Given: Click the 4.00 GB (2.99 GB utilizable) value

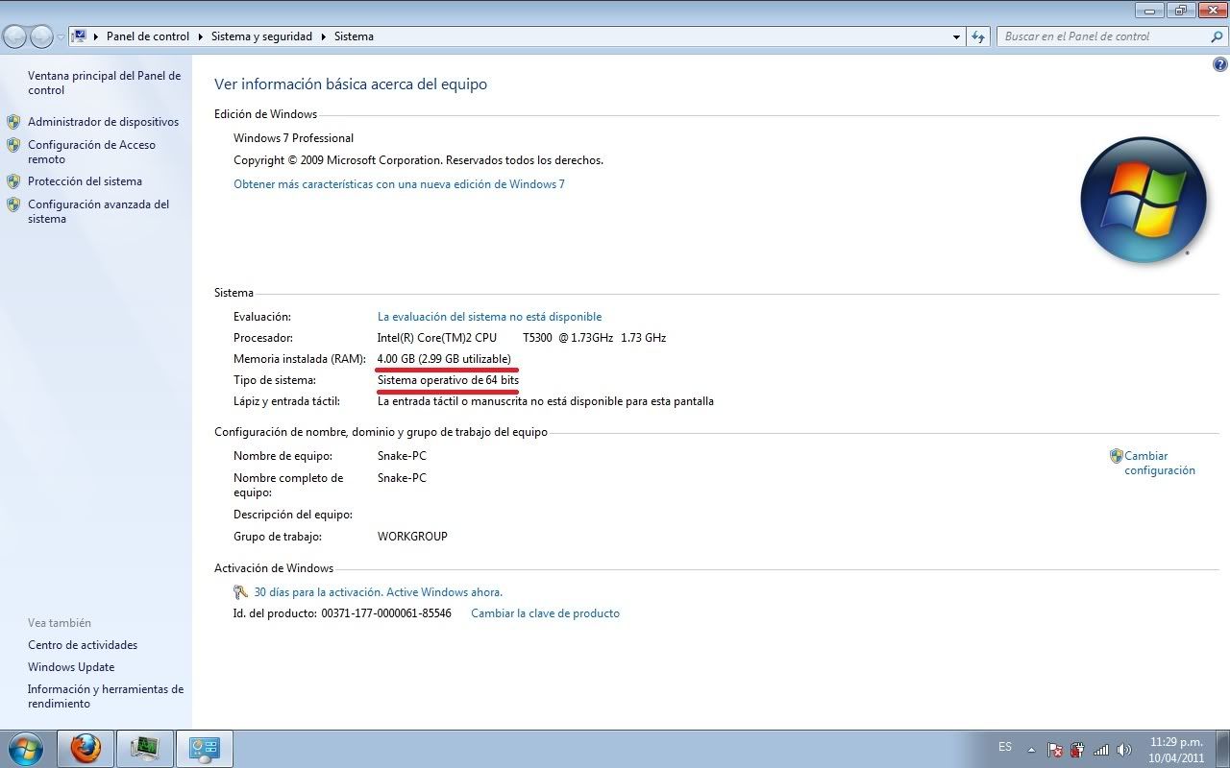Looking at the screenshot, I should (444, 359).
